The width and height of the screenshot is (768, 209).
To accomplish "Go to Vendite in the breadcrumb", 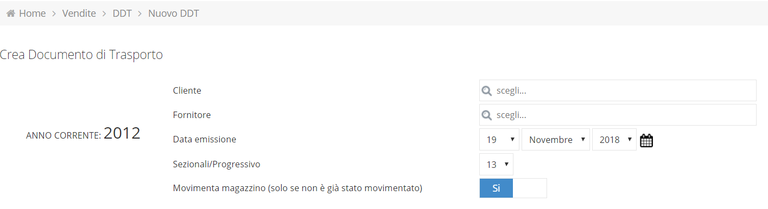I will point(79,14).
